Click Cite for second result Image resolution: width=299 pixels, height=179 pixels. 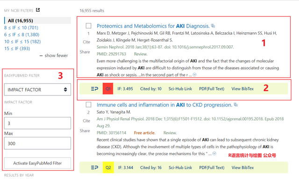click(86, 121)
